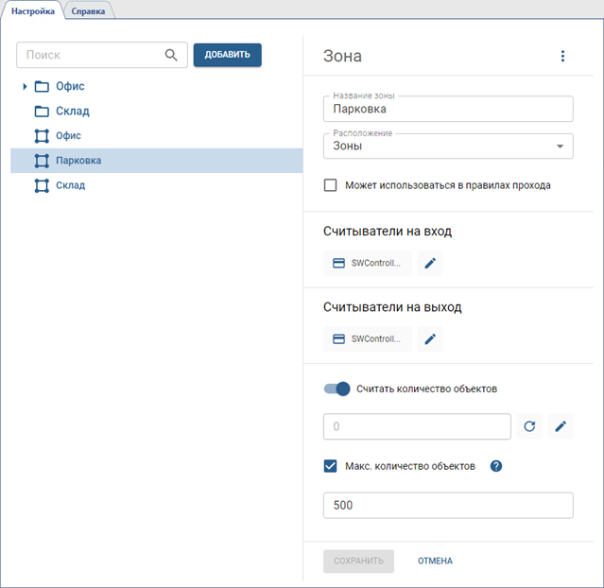The width and height of the screenshot is (604, 588).
Task: Expand the Офис folder in tree
Action: tap(24, 87)
